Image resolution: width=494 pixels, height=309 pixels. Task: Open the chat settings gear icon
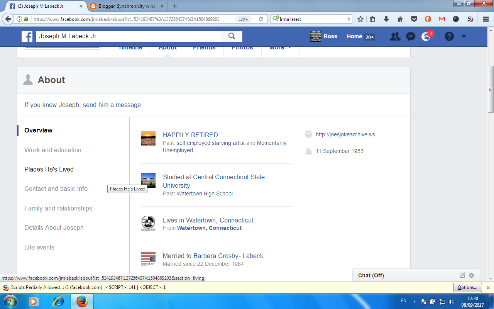[471, 275]
